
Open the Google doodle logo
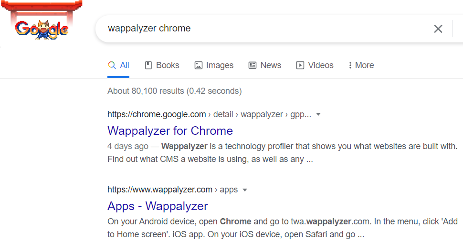point(42,20)
